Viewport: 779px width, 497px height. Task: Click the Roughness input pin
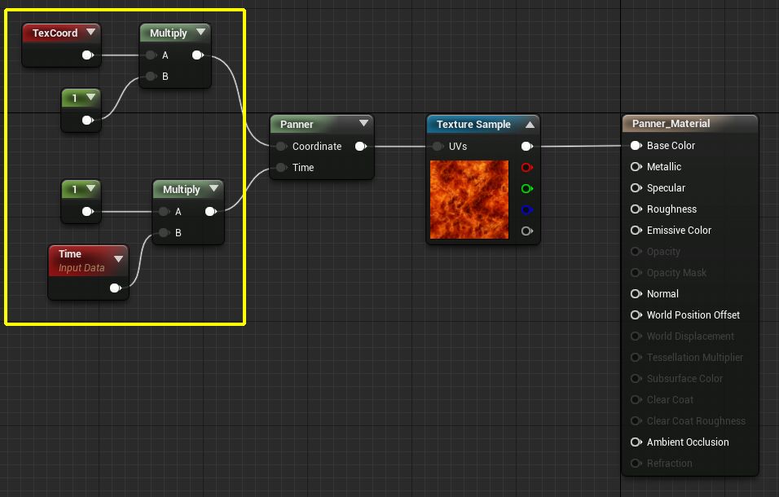[x=636, y=209]
